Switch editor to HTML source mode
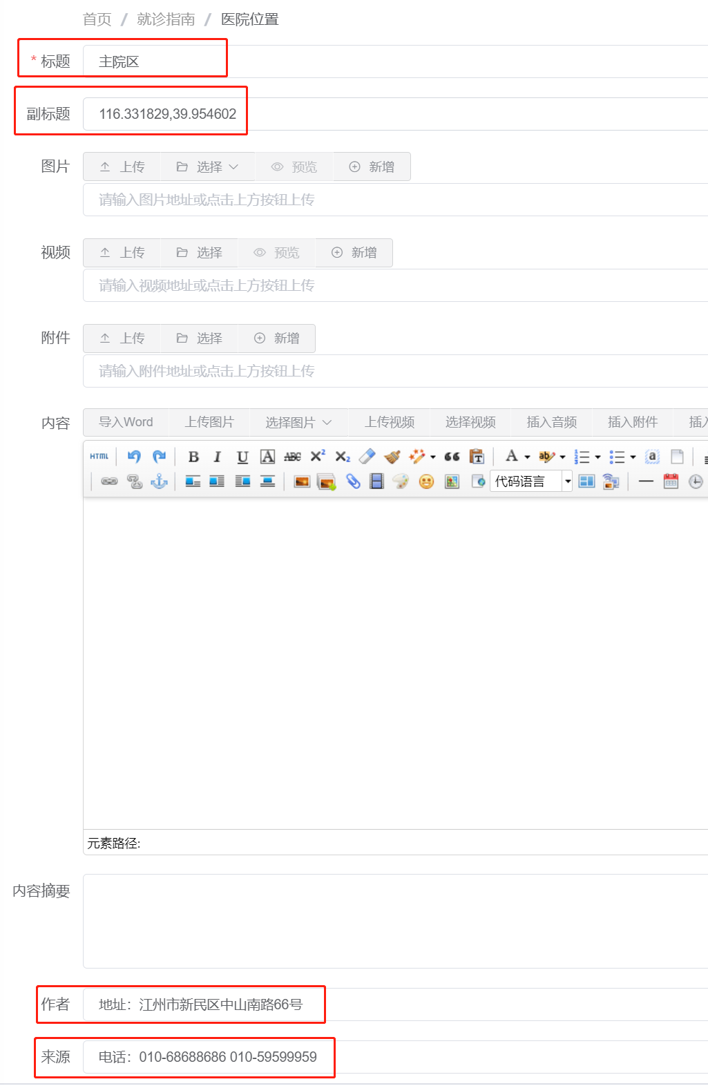 99,457
